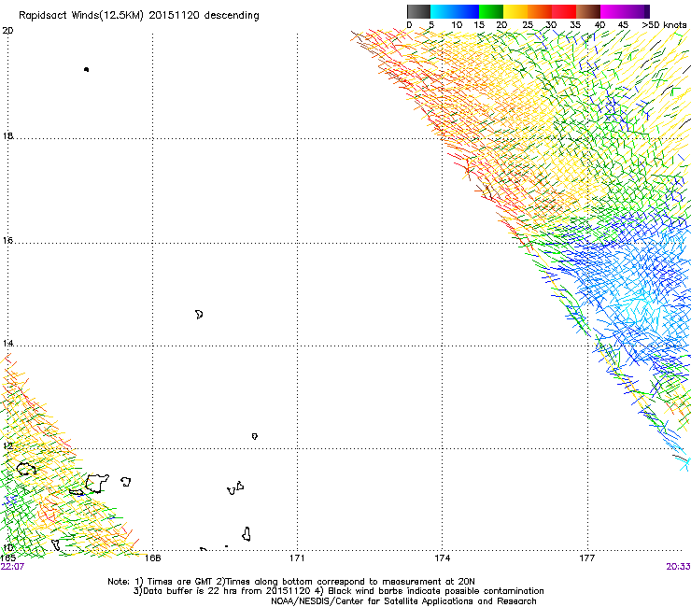Viewport: 691px width, 607px height.
Task: Click the title 'Rapidscat Winds(12.5KM) 20151120 descending'
Action: [139, 15]
